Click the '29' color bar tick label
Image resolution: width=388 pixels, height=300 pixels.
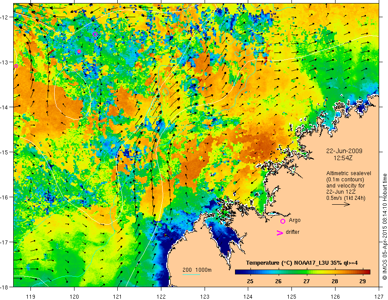click(x=363, y=281)
